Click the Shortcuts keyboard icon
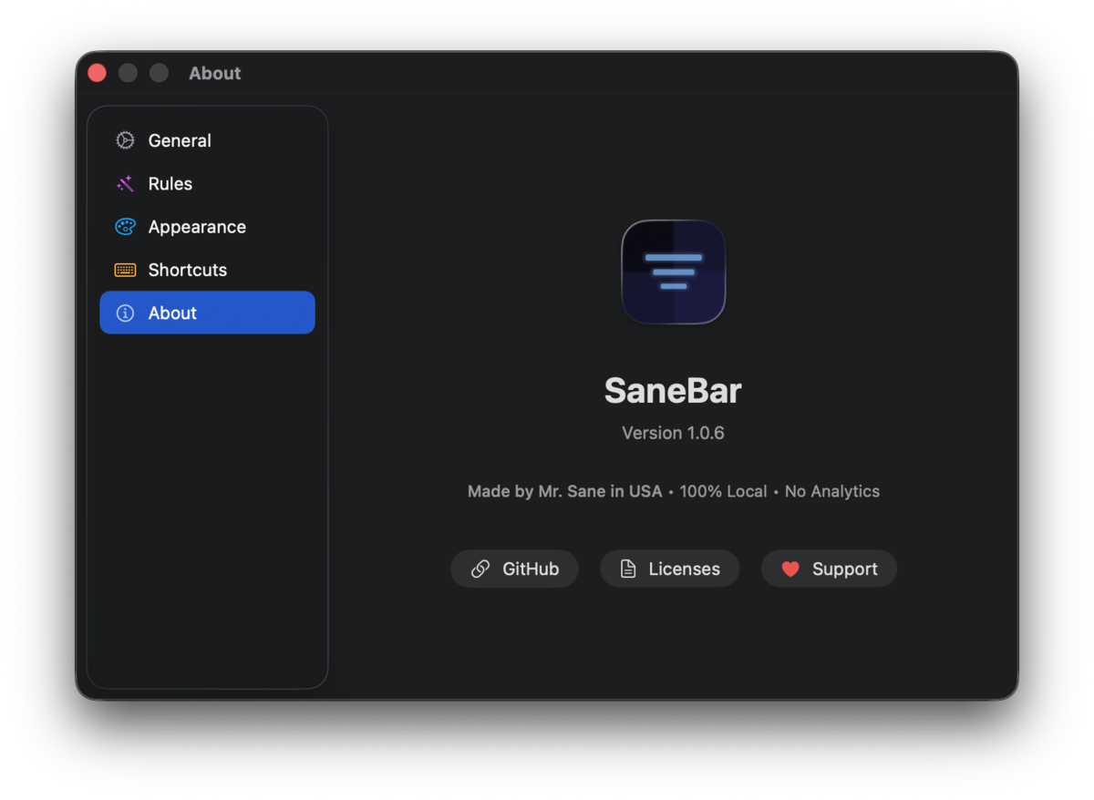Viewport: 1094px width, 800px height. pos(125,270)
